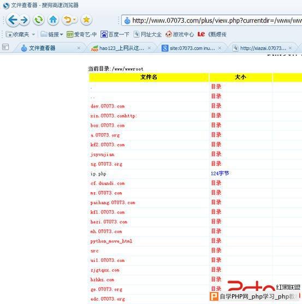
Task: Open the Le 甄嬛传 bookmark
Action: (x=212, y=34)
